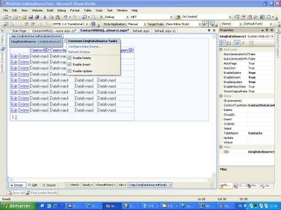
Task: Click the horizontal scrollbar of the designer
Action: (110, 179)
